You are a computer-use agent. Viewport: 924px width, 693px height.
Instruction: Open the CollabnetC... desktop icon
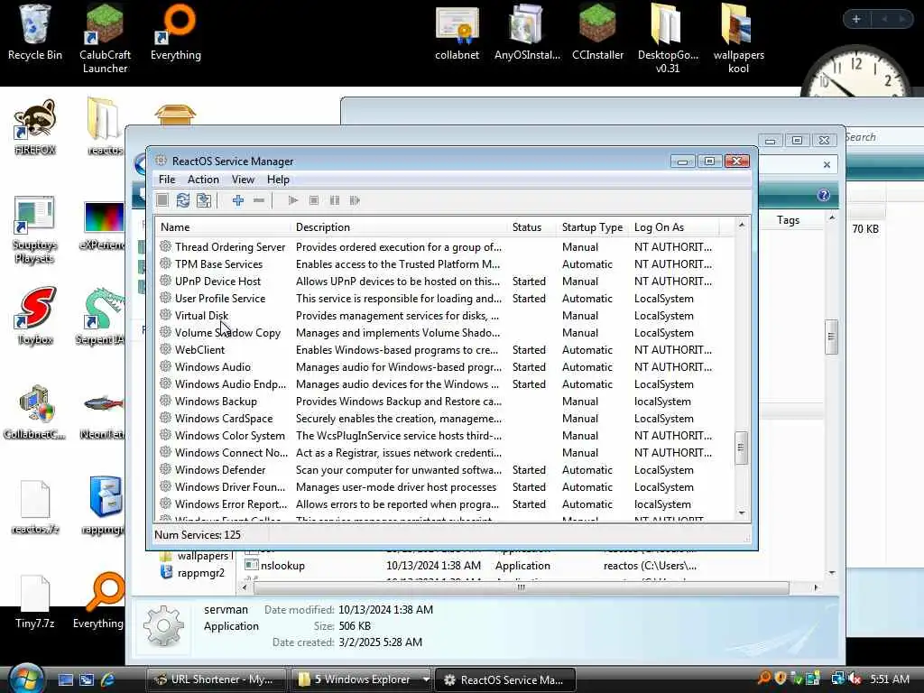point(35,411)
